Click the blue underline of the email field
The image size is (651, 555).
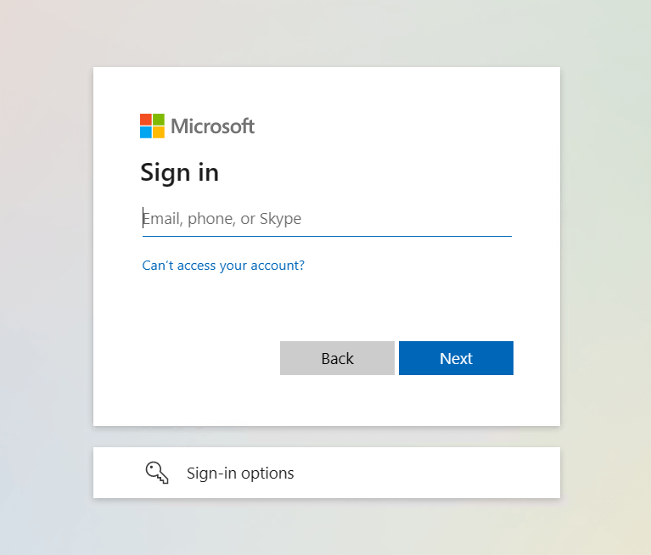(x=327, y=236)
